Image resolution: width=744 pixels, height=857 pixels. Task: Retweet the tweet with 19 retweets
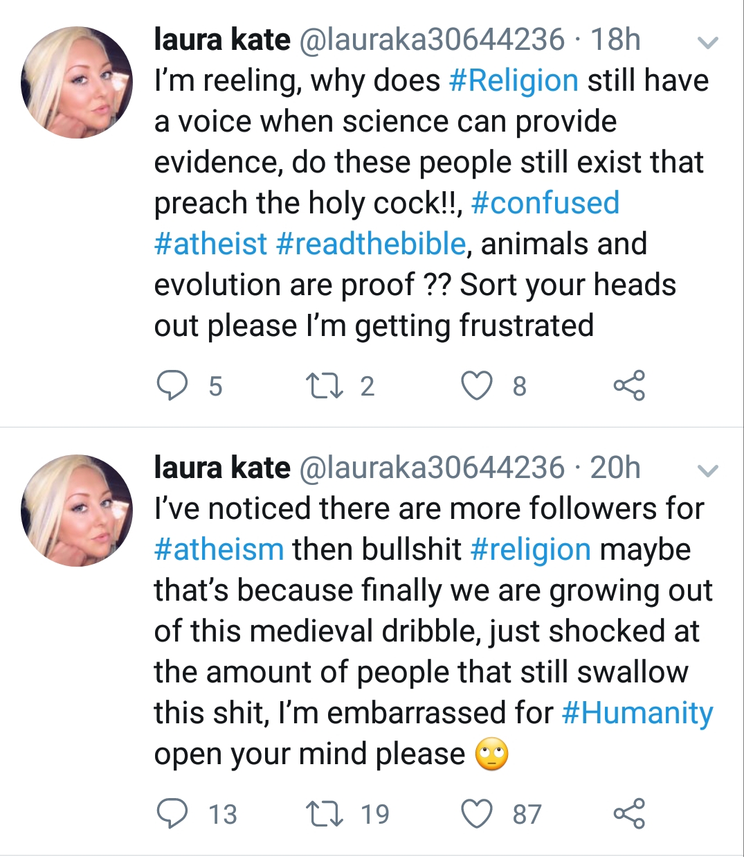pos(324,814)
